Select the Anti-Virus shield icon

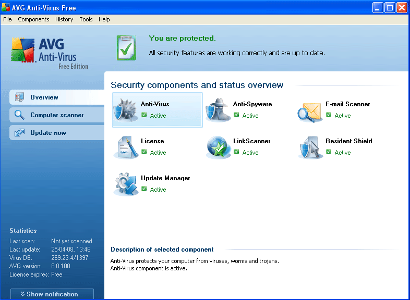coord(126,110)
